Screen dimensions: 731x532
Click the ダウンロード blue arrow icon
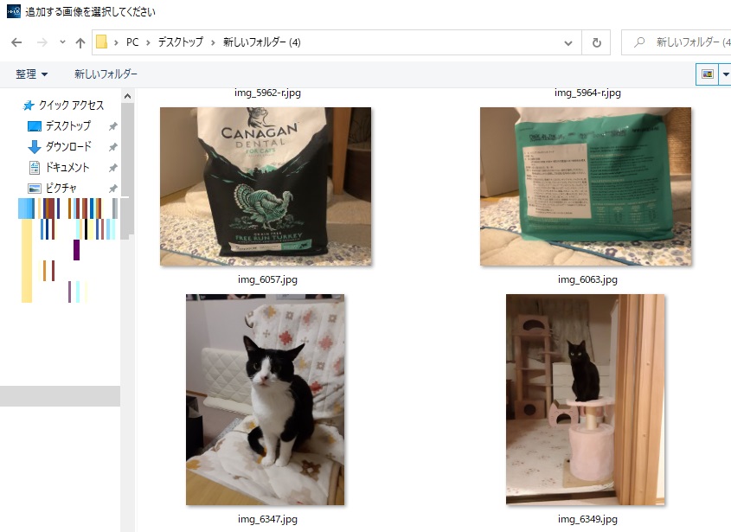point(35,147)
